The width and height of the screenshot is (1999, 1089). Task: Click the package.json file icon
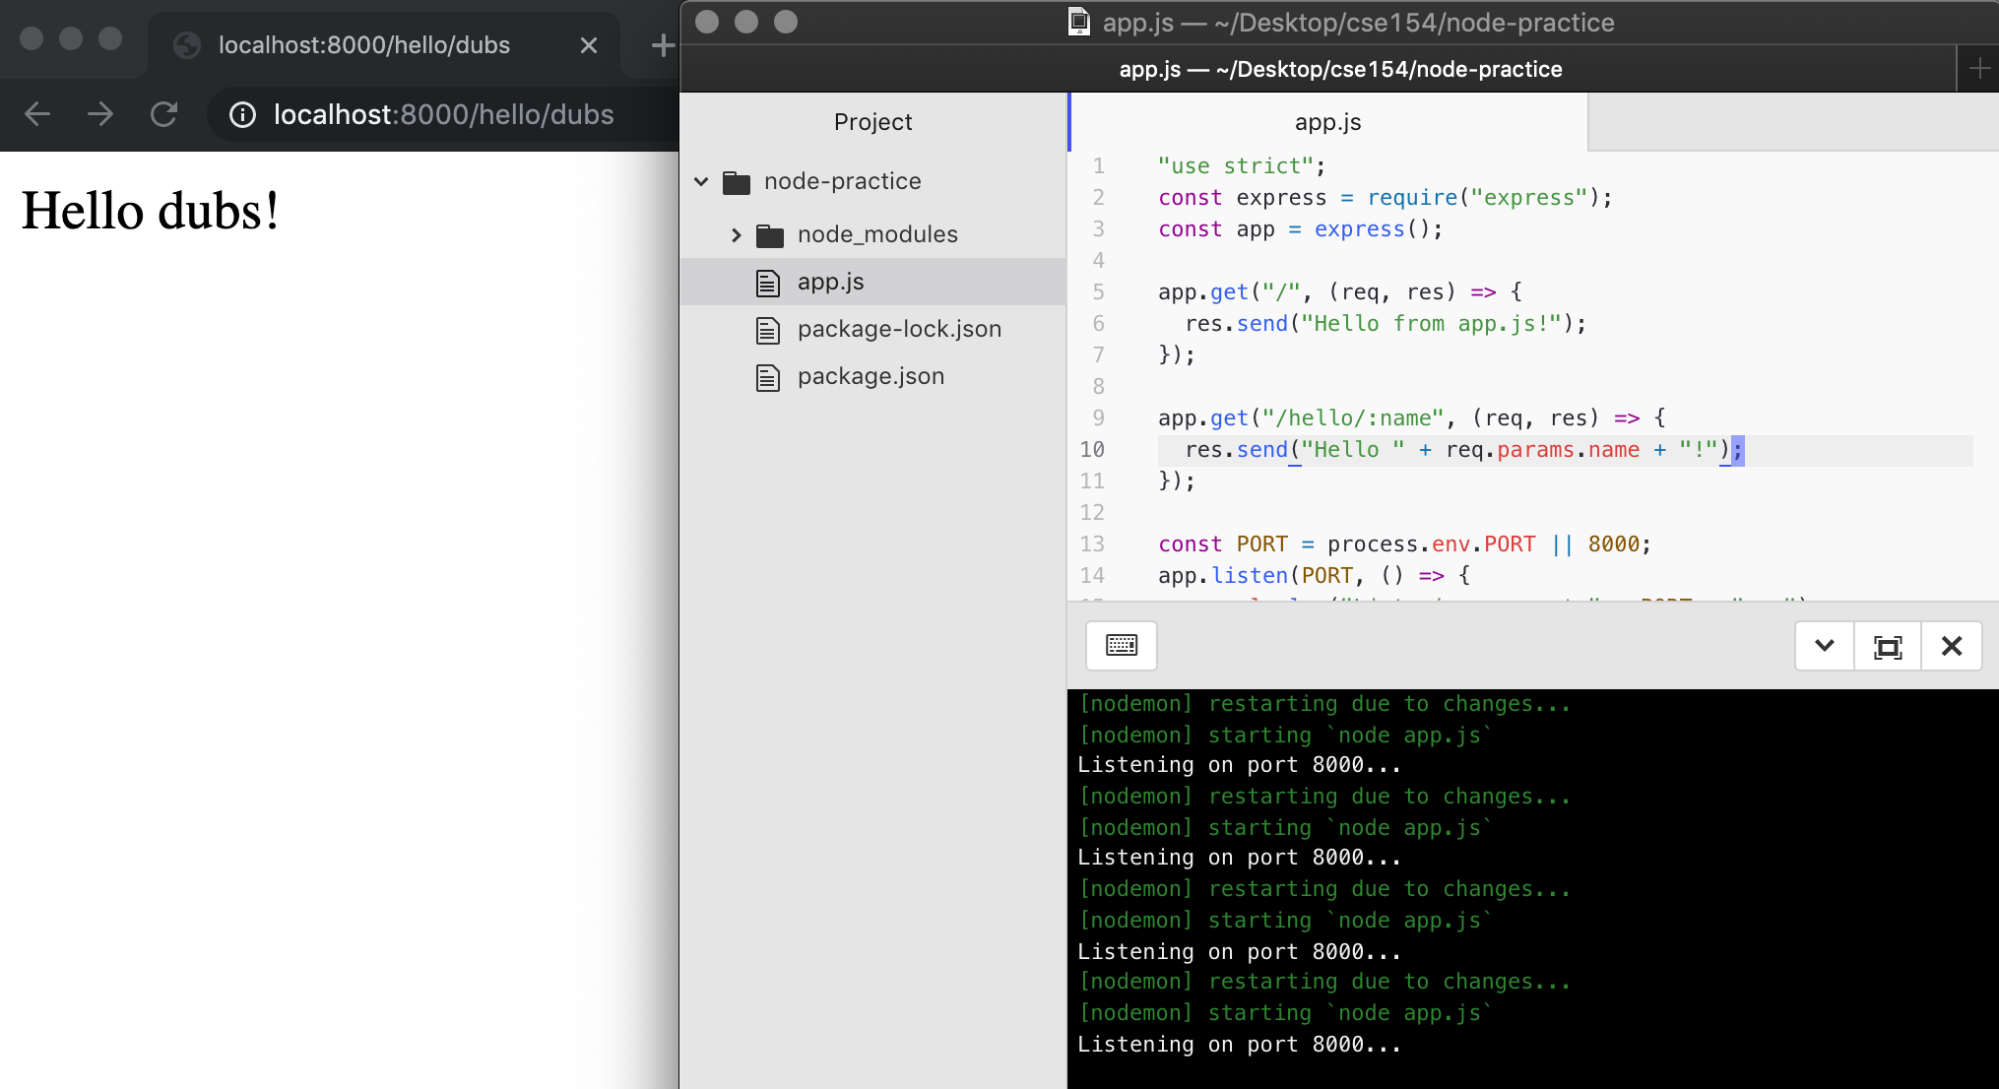[x=769, y=376]
